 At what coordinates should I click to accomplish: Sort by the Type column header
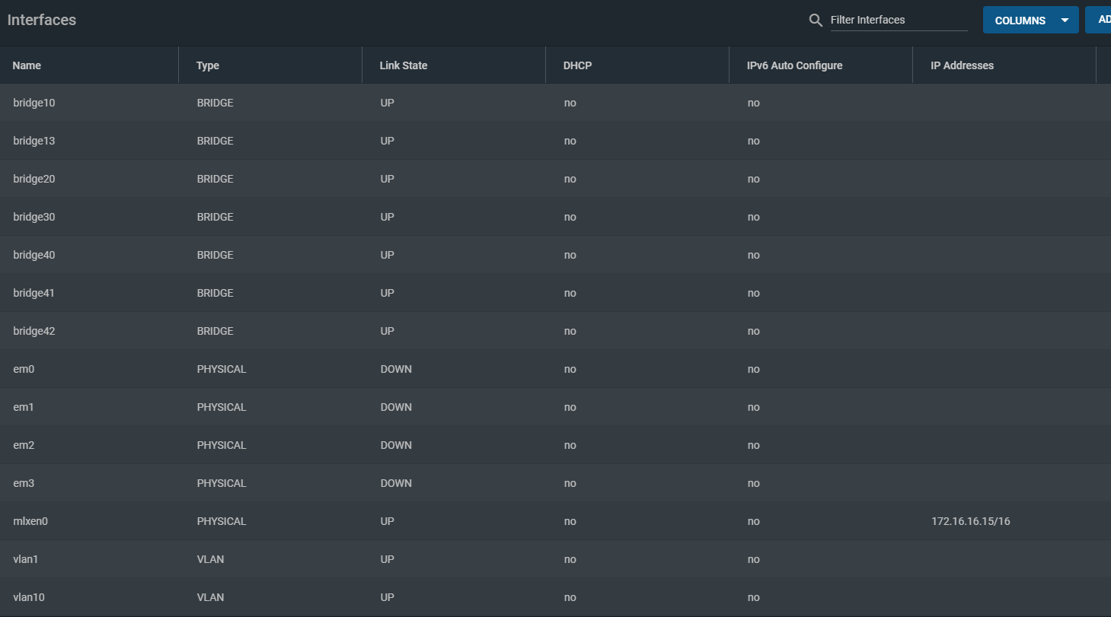208,65
